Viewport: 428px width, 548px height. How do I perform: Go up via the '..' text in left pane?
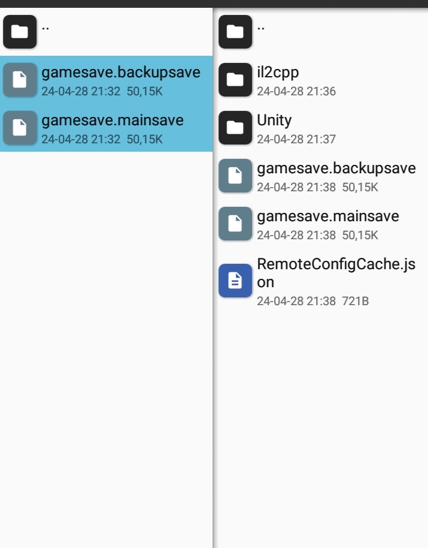(x=45, y=27)
